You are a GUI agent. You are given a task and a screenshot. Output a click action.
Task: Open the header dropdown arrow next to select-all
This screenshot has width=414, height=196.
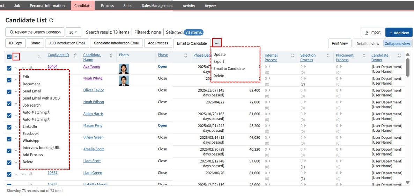(16, 57)
